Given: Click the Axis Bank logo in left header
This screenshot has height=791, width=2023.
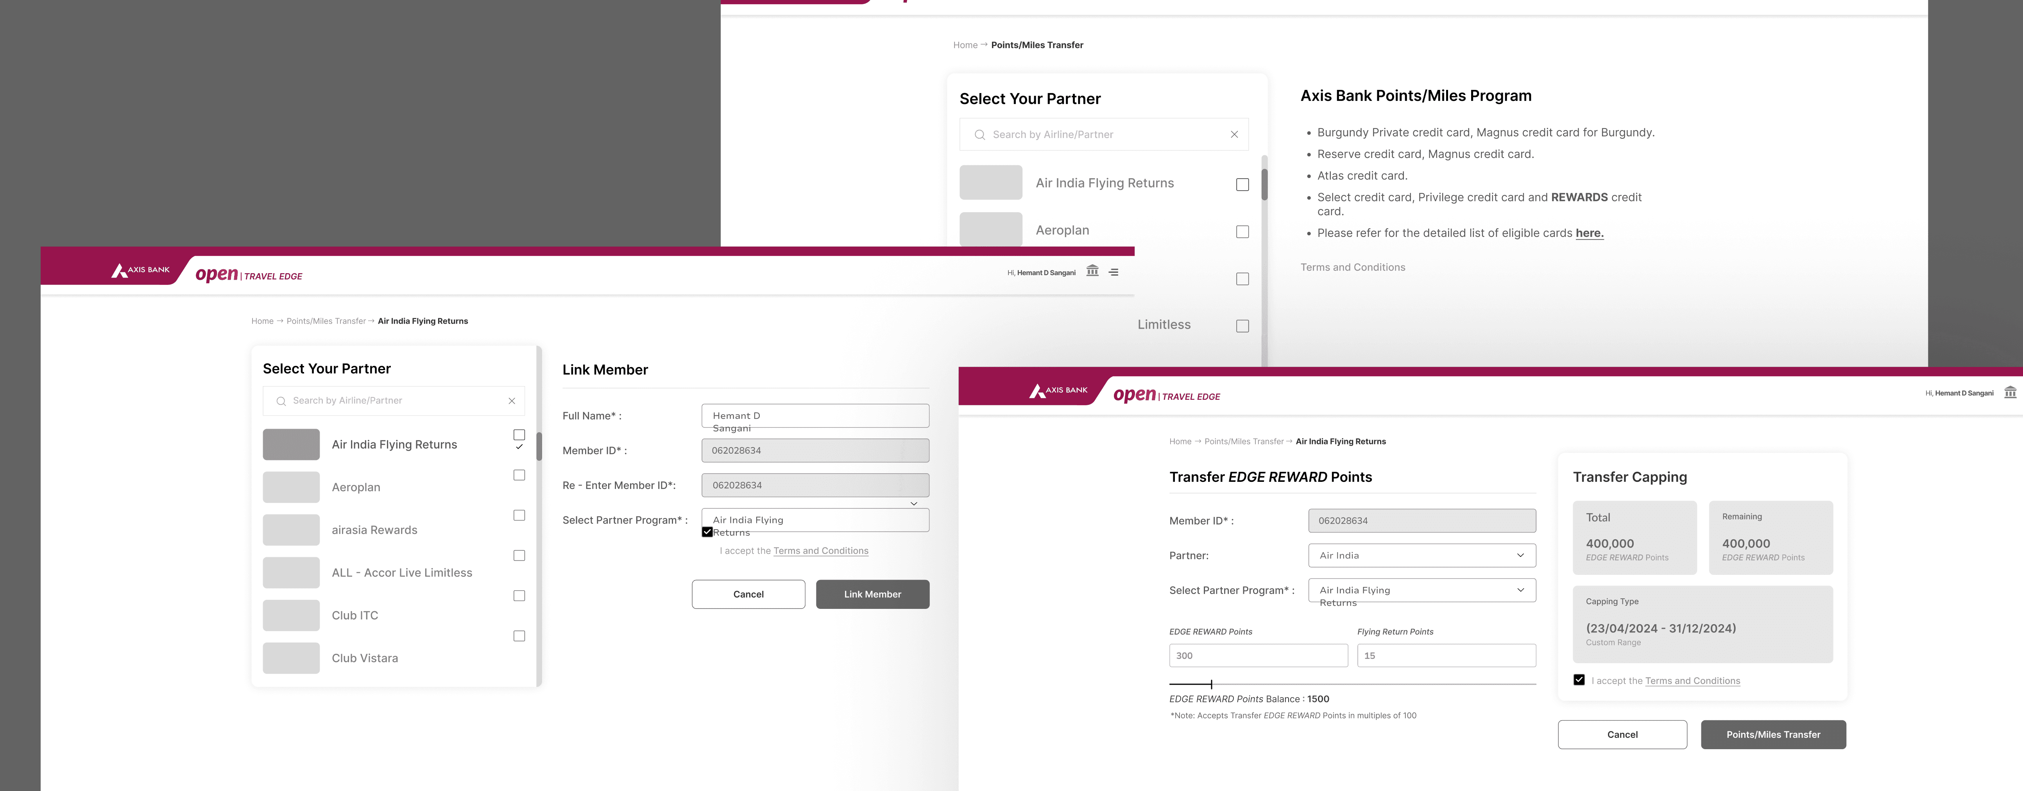Looking at the screenshot, I should tap(141, 270).
